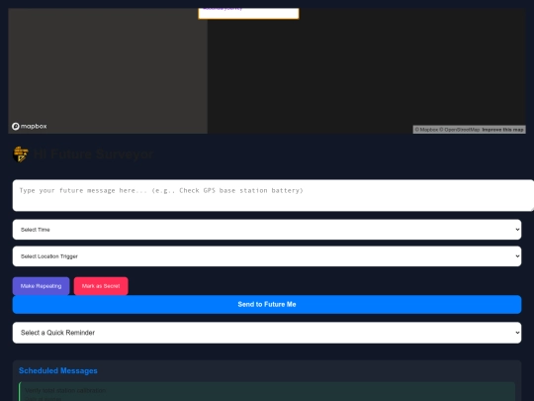The width and height of the screenshot is (534, 401).
Task: Open the Select a Quick Reminder dropdown
Action: pyautogui.click(x=267, y=333)
